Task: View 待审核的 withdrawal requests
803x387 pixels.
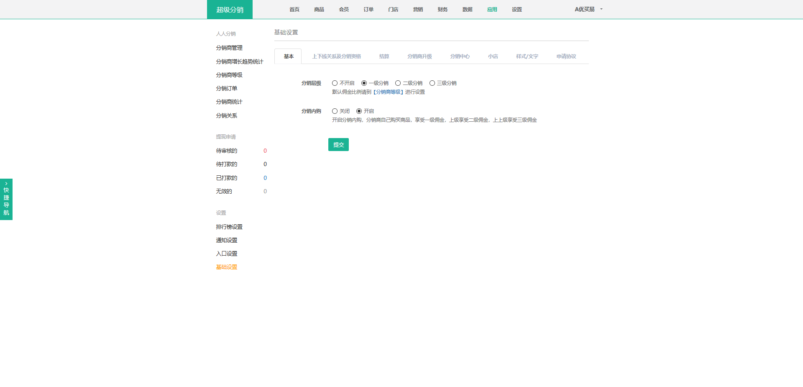Action: [x=227, y=151]
